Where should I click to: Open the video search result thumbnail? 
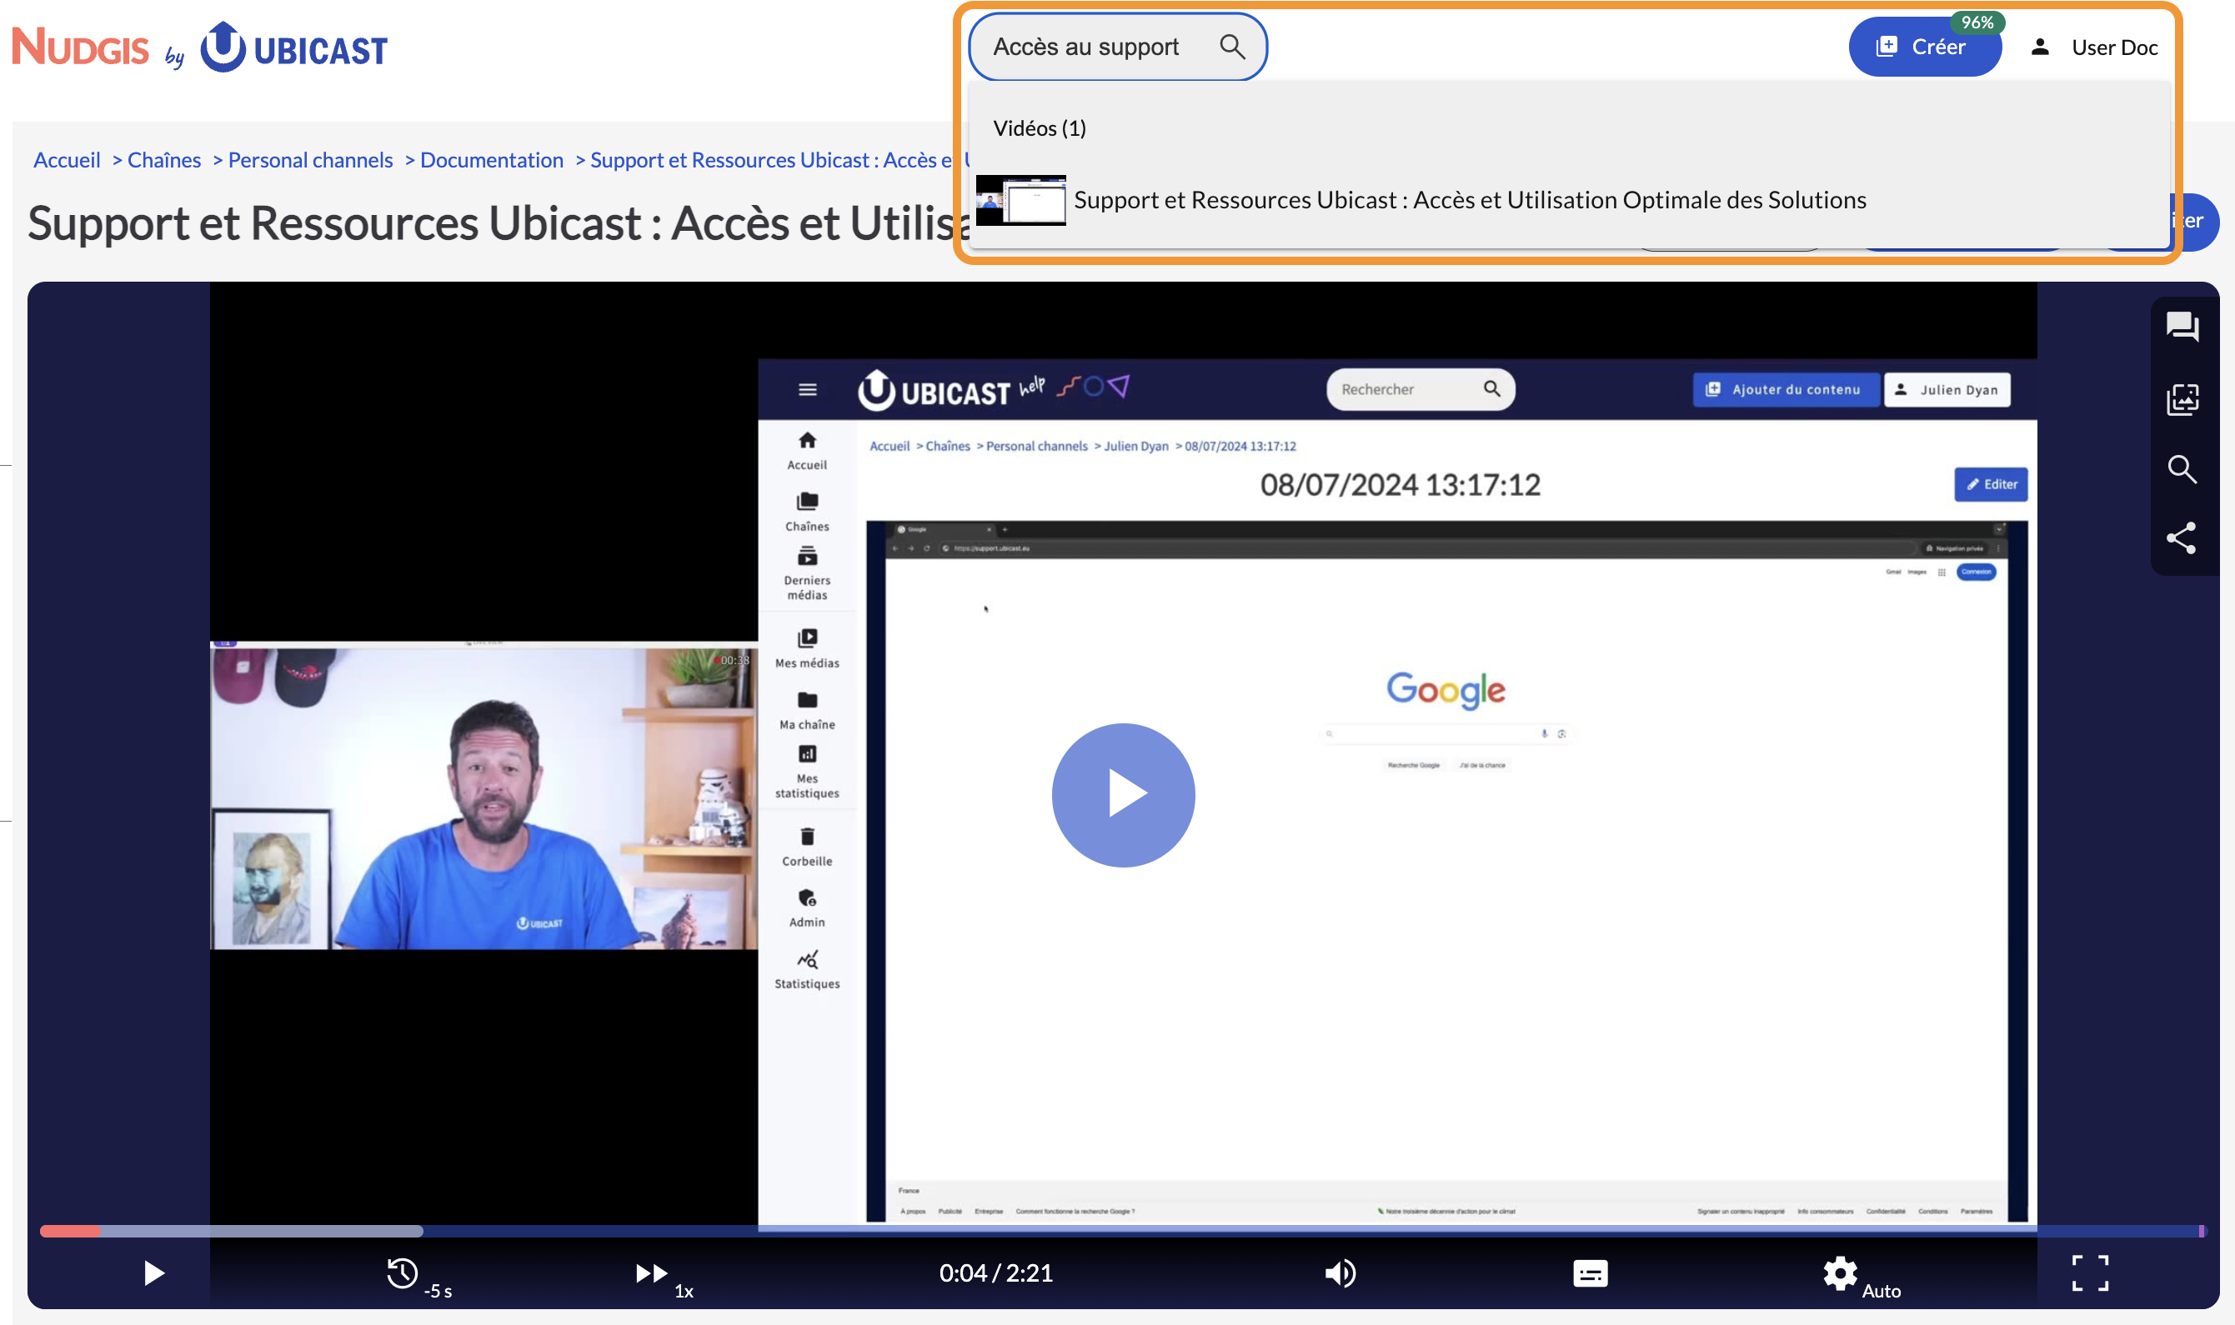point(1020,200)
